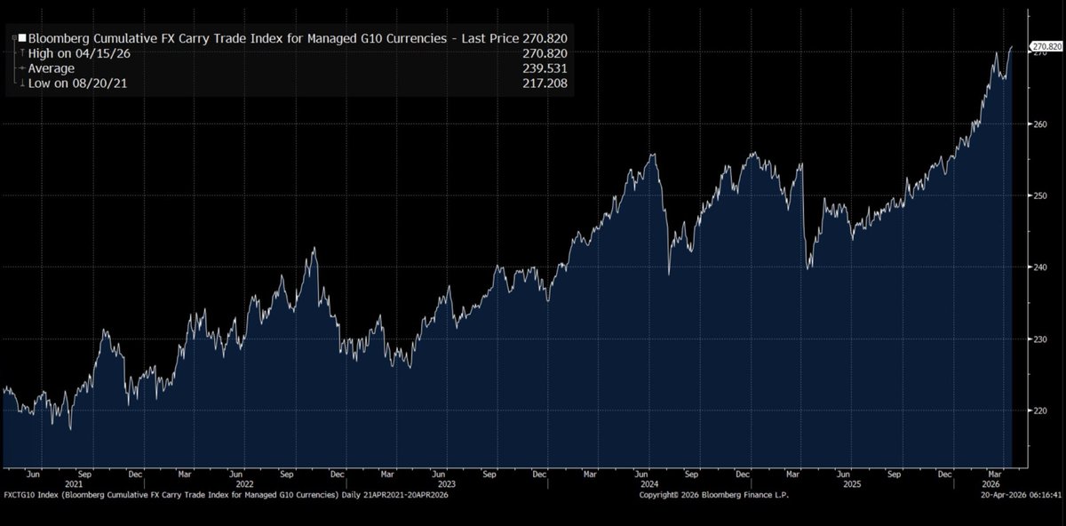
Task: Select the 2021 year label on time axis
Action: [x=74, y=484]
